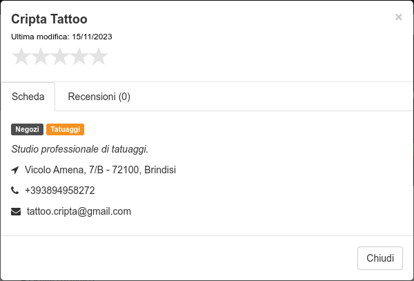414x281 pixels.
Task: Open the Recensioni (0) tab
Action: [x=99, y=97]
